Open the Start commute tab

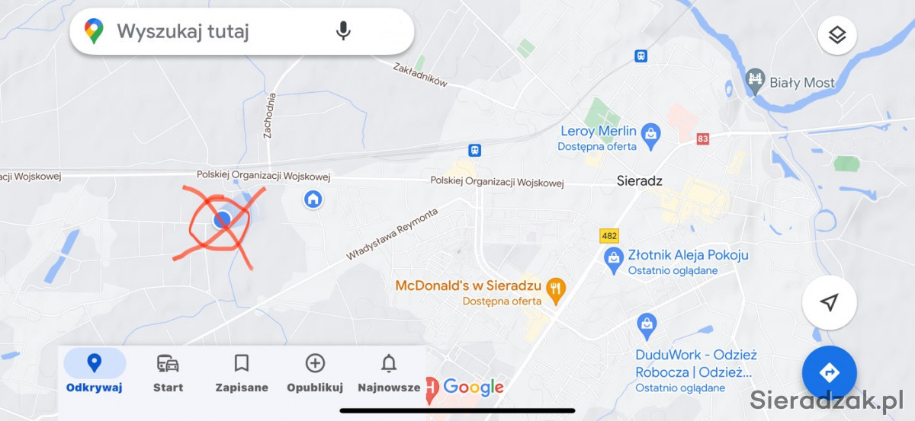tap(168, 373)
